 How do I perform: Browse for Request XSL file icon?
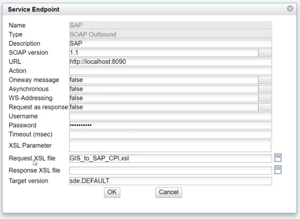(278, 158)
